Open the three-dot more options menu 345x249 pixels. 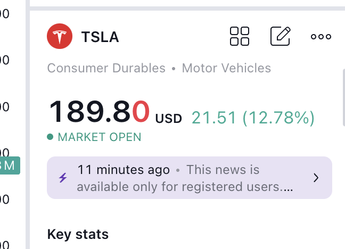(321, 37)
